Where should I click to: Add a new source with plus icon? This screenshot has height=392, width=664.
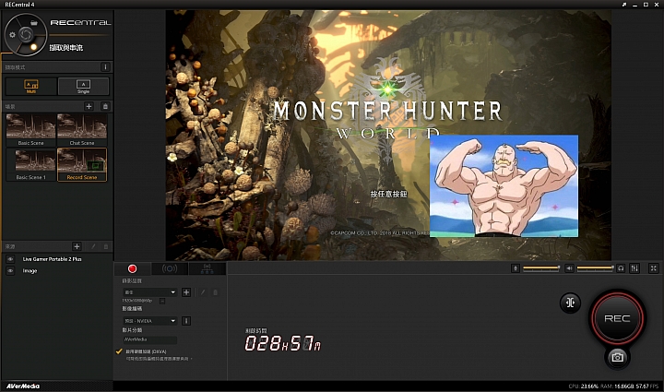click(77, 246)
